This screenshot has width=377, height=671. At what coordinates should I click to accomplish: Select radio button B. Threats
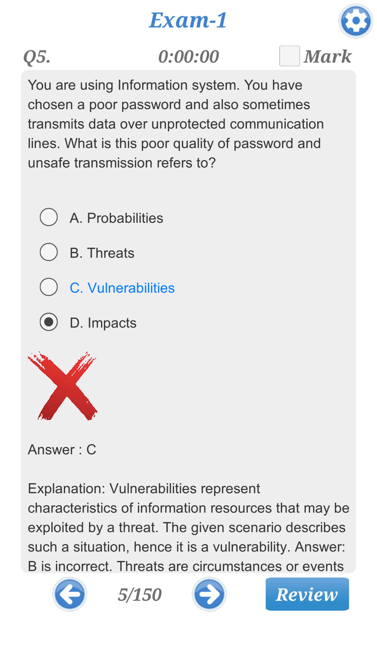point(49,252)
